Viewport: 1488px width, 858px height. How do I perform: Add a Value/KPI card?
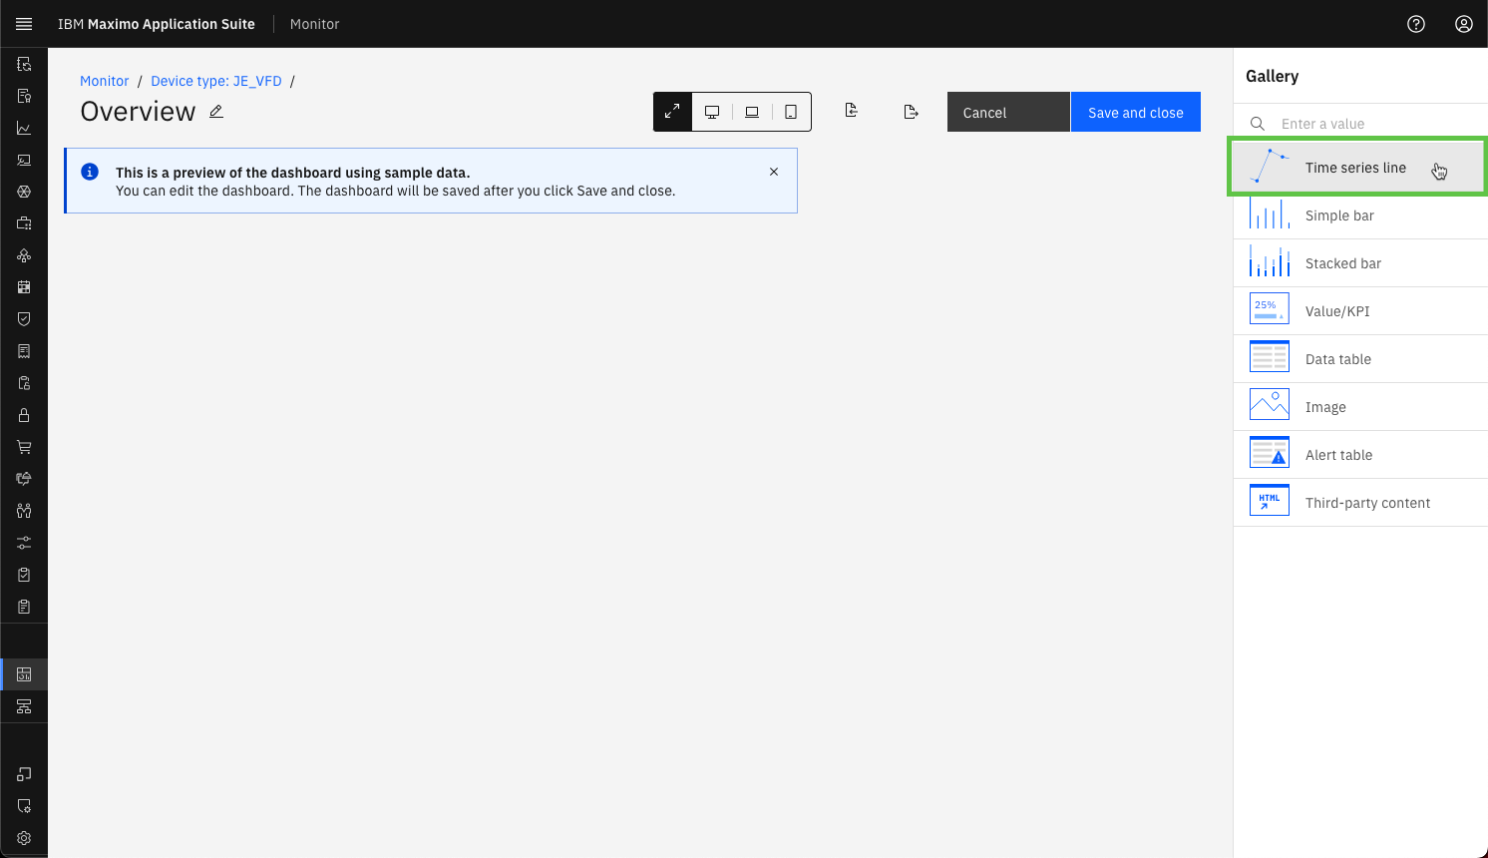[1360, 311]
